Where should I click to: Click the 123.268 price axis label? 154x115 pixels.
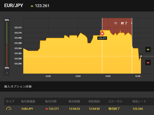(x=18, y=38)
